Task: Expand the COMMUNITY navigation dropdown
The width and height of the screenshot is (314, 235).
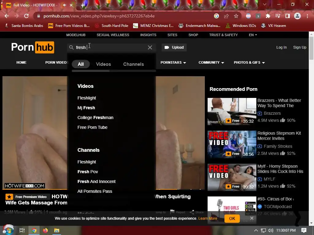Action: pyautogui.click(x=211, y=62)
